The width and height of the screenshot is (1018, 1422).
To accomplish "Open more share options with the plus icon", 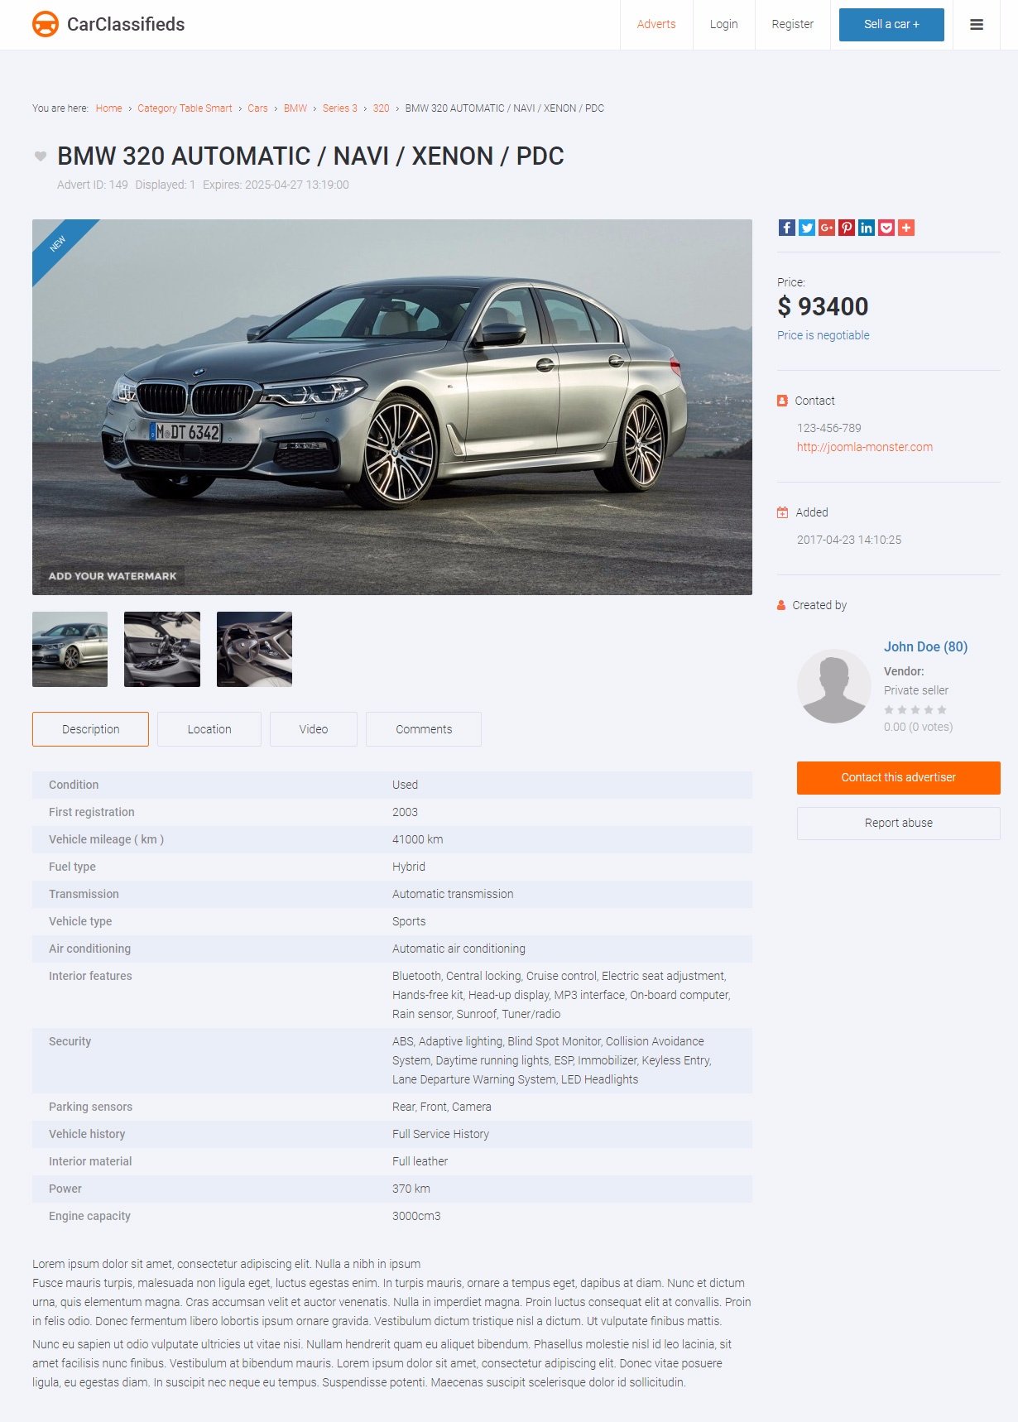I will pyautogui.click(x=906, y=228).
